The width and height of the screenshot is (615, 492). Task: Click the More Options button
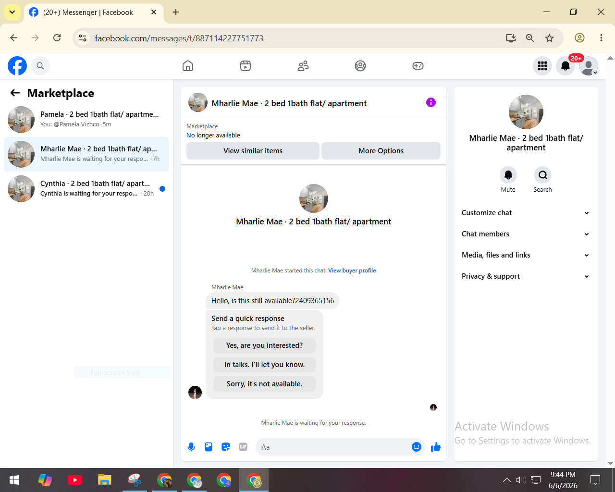(381, 151)
